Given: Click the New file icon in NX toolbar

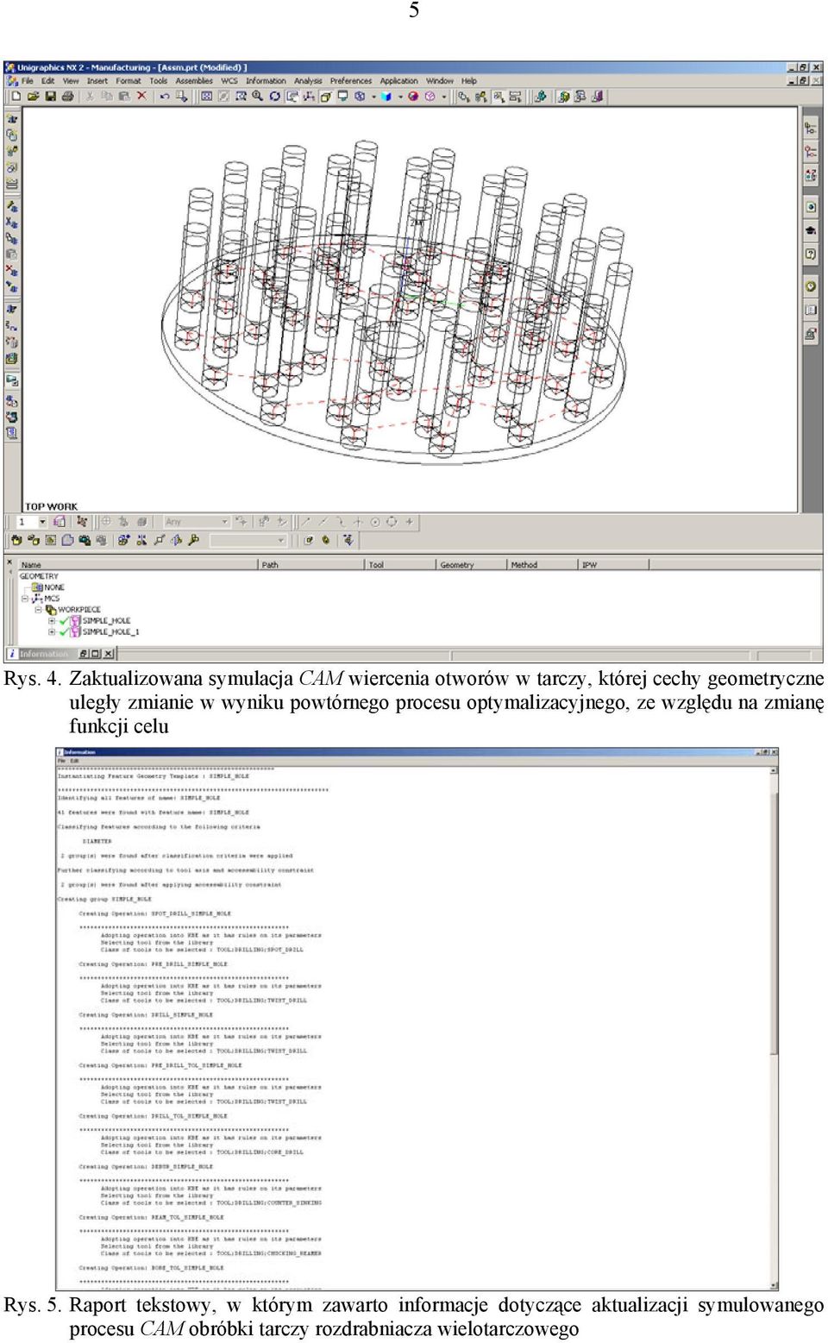Looking at the screenshot, I should pos(16,97).
